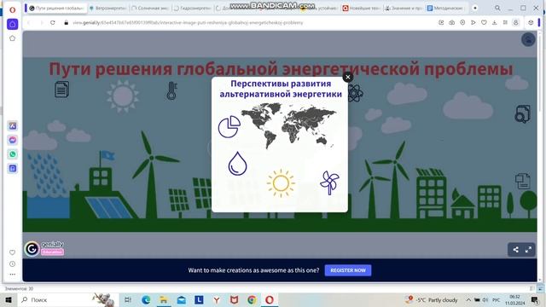Image resolution: width=546 pixels, height=307 pixels.
Task: Click the REGISTER NOW button
Action: [x=348, y=270]
